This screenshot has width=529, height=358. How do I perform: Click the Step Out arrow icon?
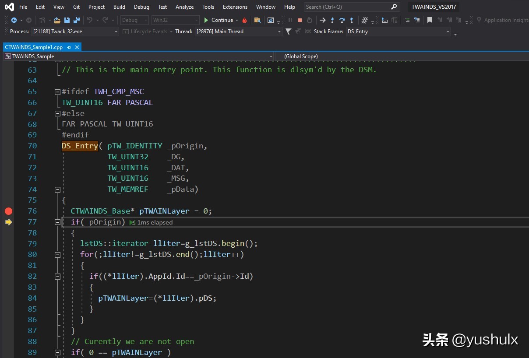(352, 20)
